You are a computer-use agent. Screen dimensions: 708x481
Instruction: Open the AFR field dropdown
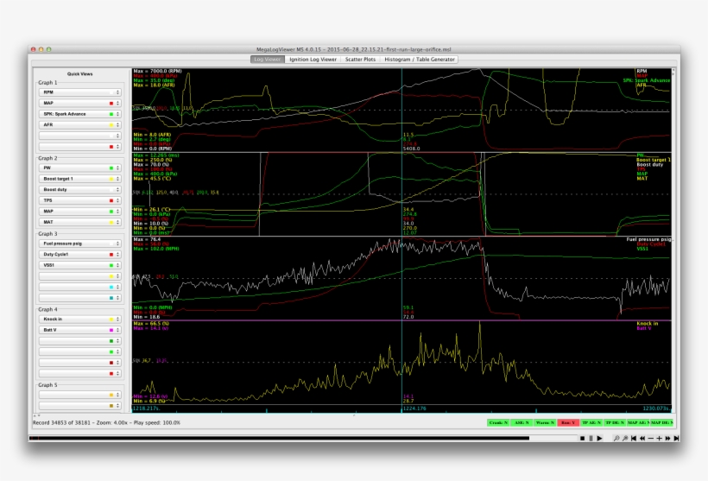80,124
